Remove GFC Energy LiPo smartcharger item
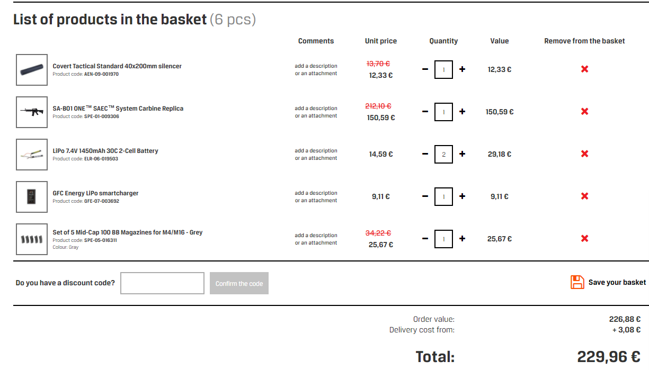The width and height of the screenshot is (649, 370). tap(584, 196)
